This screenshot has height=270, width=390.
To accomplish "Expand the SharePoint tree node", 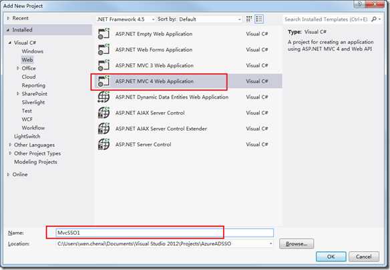I will pos(18,93).
